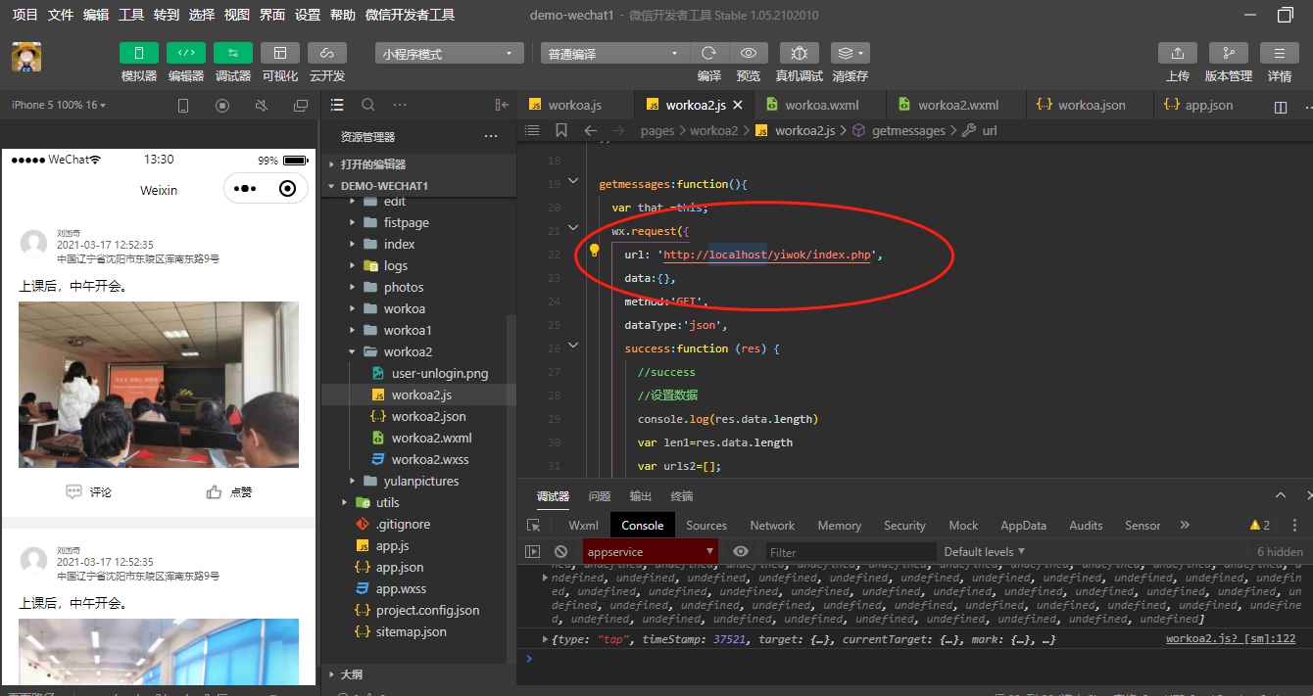Open app.json in the file tree
Viewport: 1313px width, 696px height.
click(x=400, y=567)
